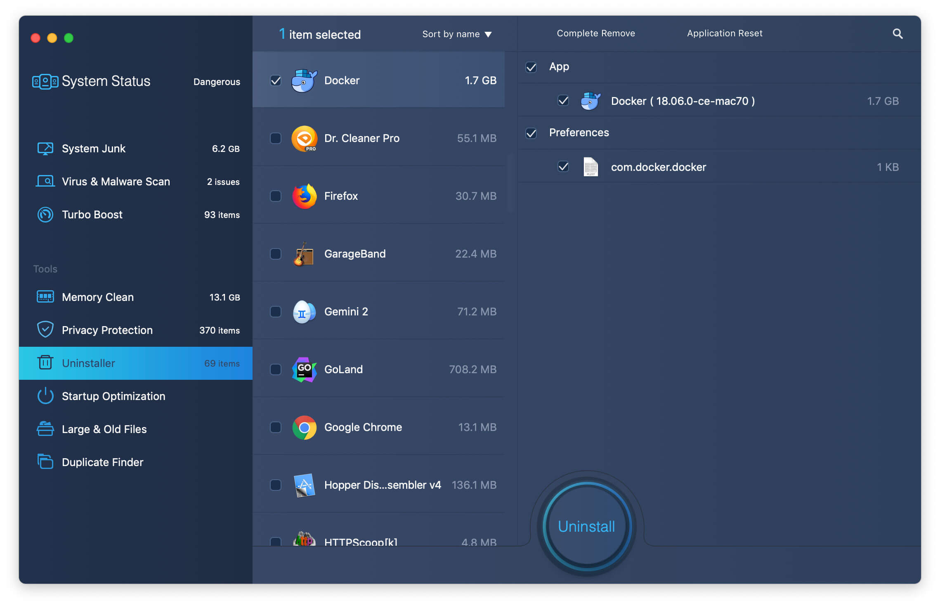Toggle the App section checkbox
Viewport: 940px width, 606px height.
(x=533, y=66)
